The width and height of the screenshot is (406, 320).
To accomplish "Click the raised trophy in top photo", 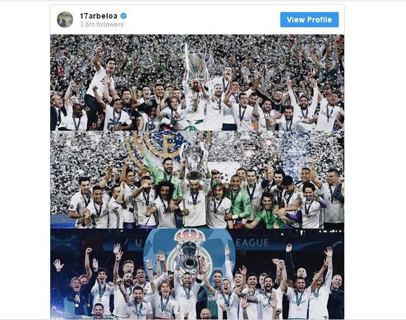I will point(195,62).
